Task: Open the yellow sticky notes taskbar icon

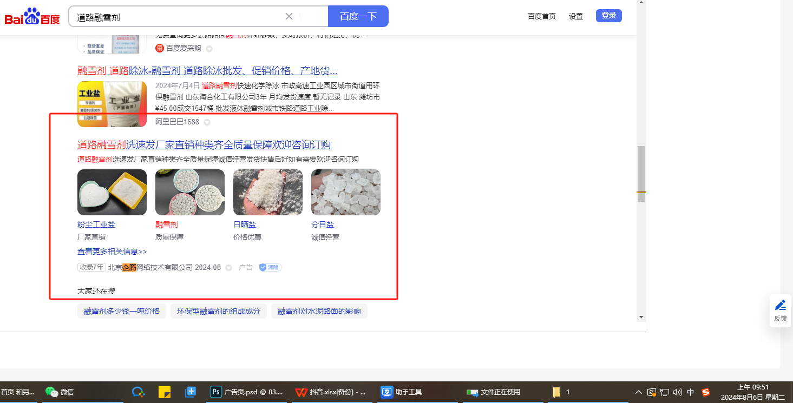Action: (x=165, y=392)
